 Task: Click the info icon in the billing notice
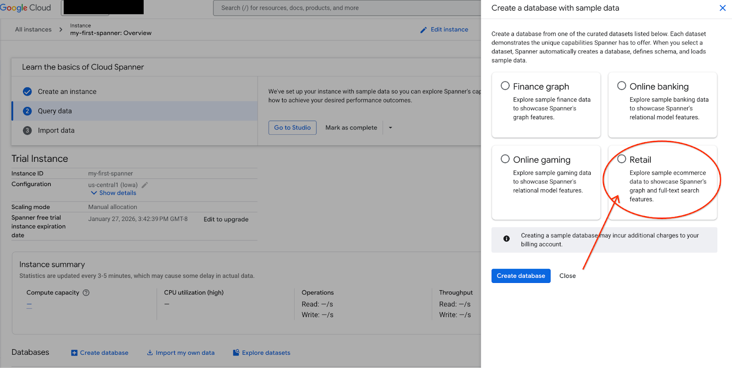pos(506,239)
